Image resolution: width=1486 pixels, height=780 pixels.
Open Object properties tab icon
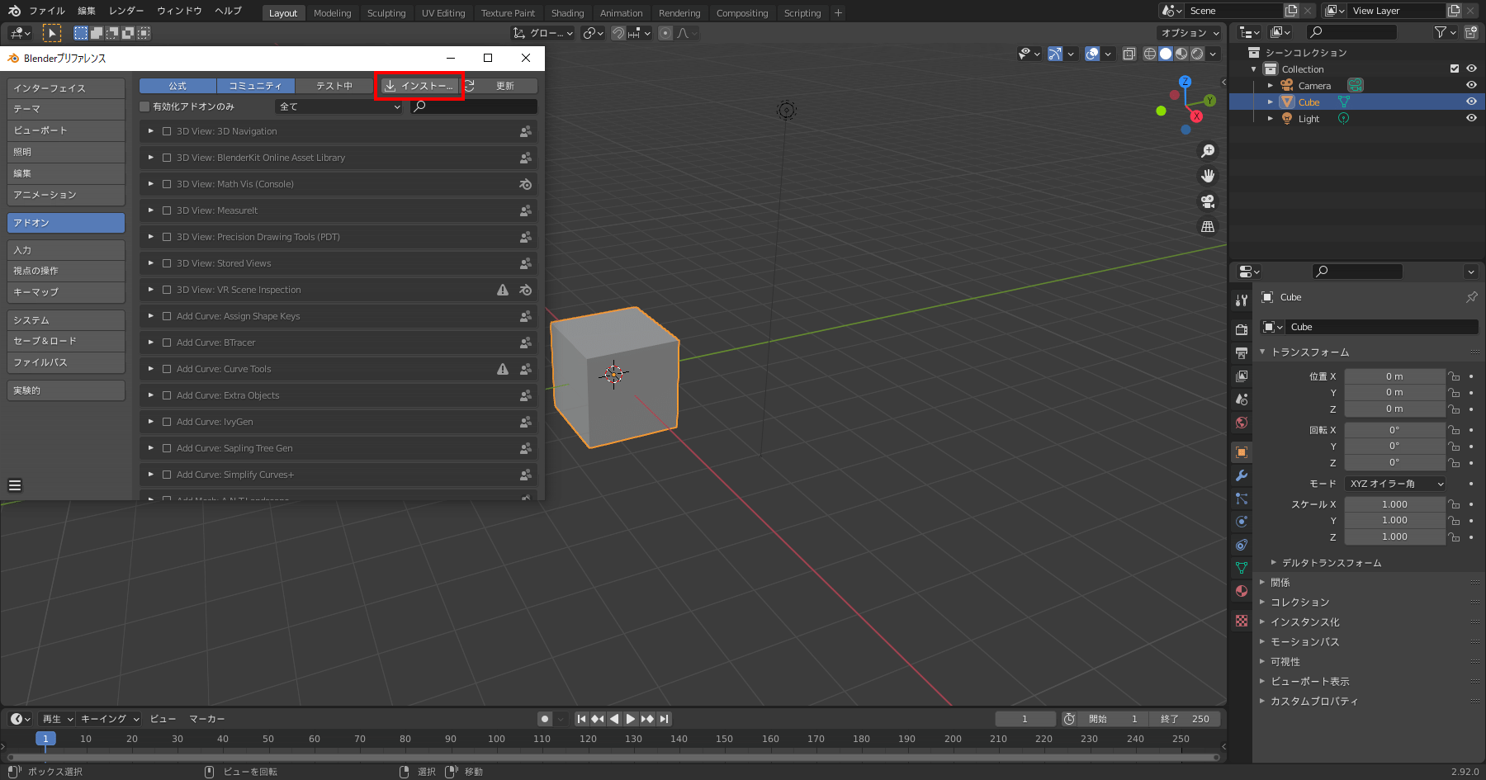click(x=1242, y=451)
